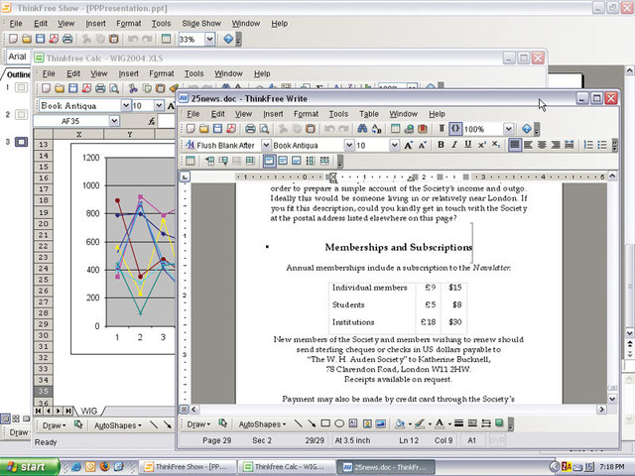Toggle align left in Write
Image resolution: width=635 pixels, height=476 pixels.
[528, 145]
